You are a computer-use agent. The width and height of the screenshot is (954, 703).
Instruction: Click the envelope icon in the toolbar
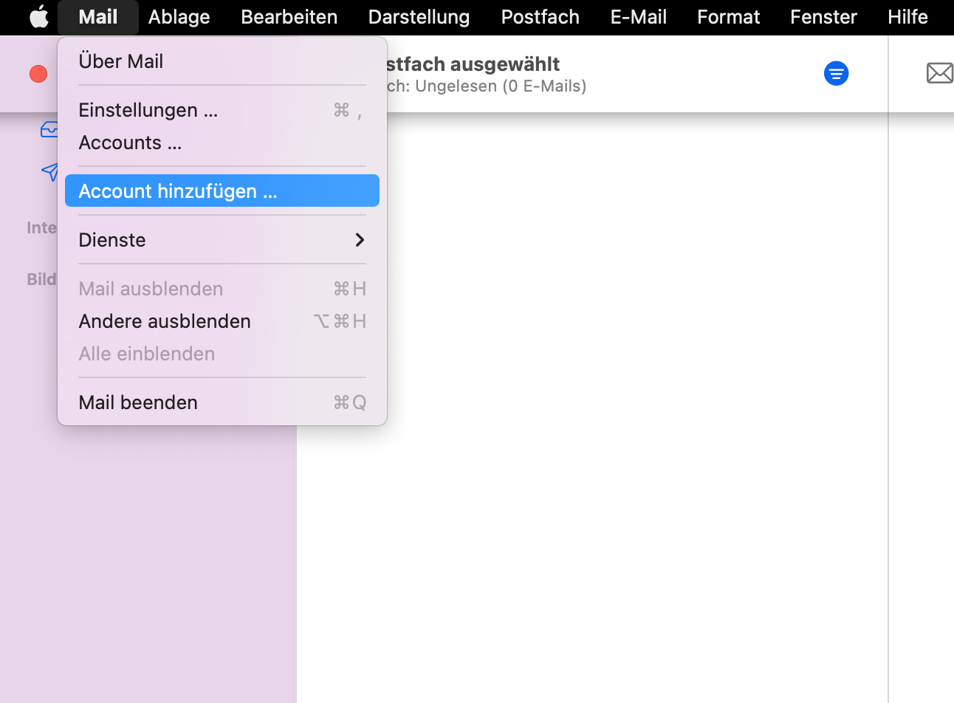pyautogui.click(x=939, y=73)
